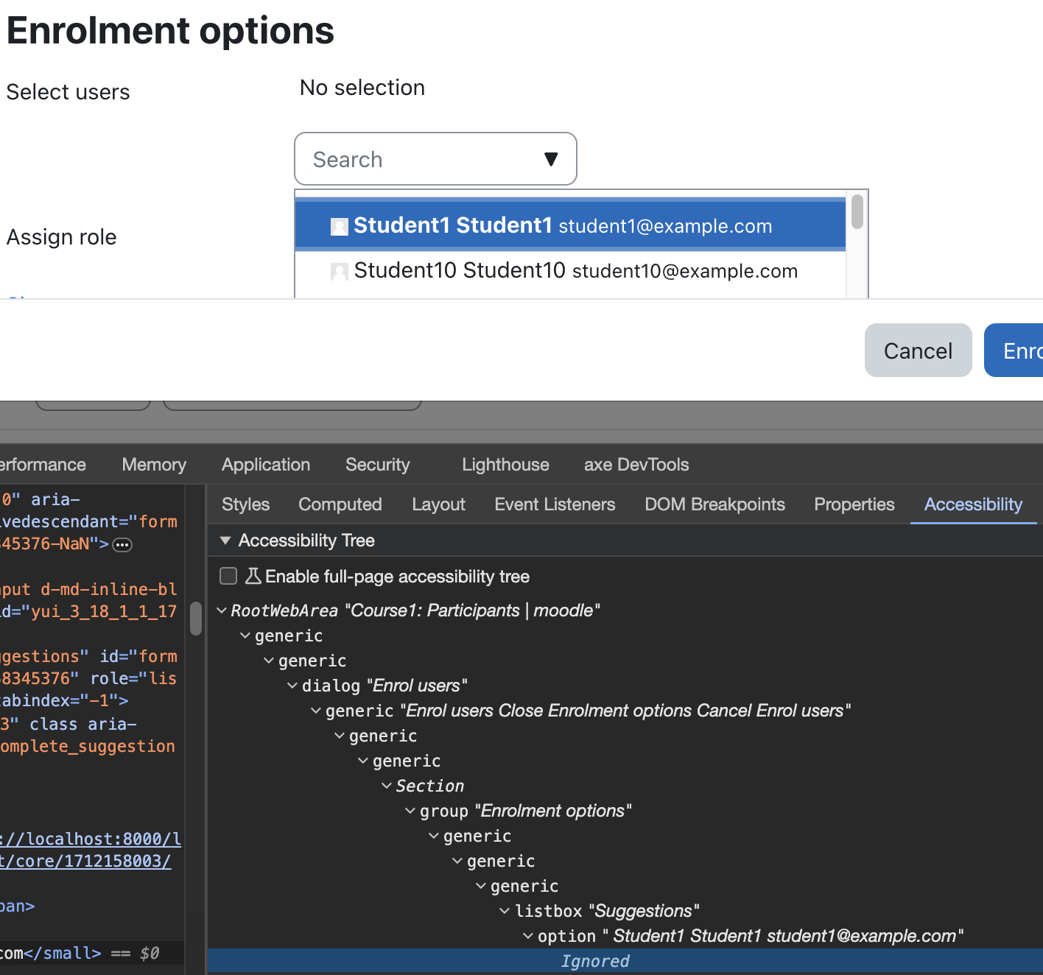Select the Ignored tree row
Screen dimensions: 1043x975
pos(625,961)
